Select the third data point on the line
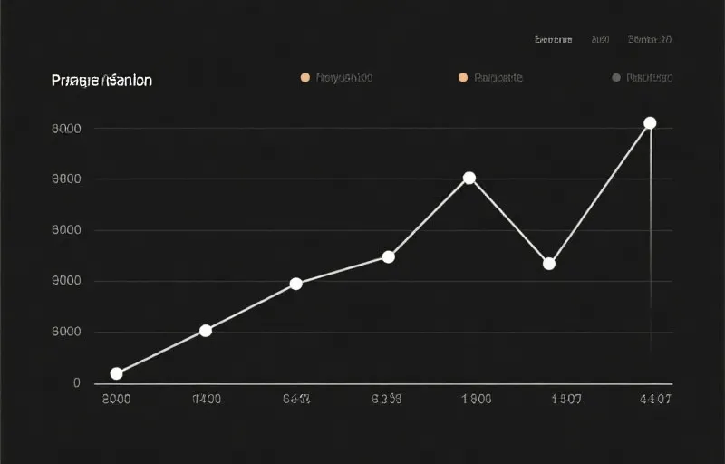The height and width of the screenshot is (464, 725). [295, 284]
